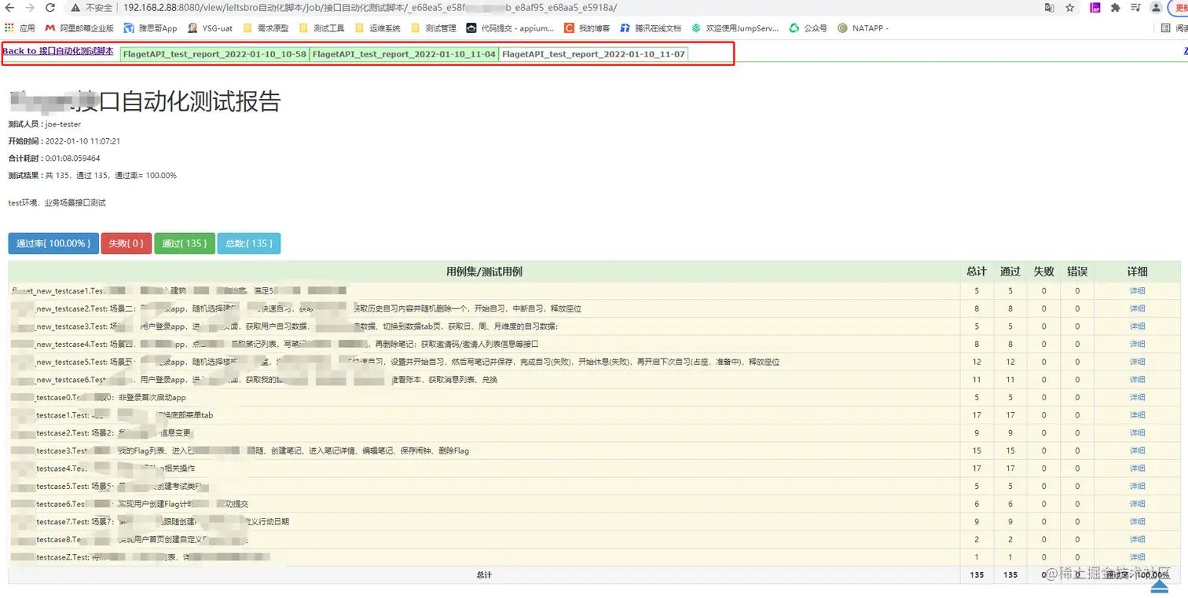1188x598 pixels.
Task: Open 详细 for new_testcase4 row
Action: [1137, 345]
